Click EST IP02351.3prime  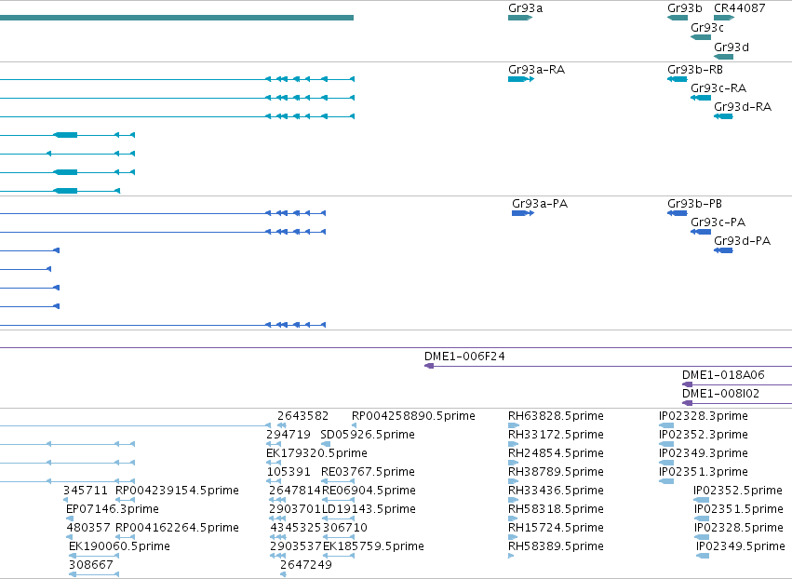703,472
